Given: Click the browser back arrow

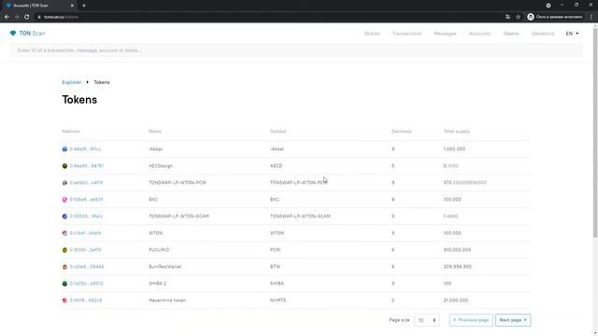Looking at the screenshot, I should [7, 17].
